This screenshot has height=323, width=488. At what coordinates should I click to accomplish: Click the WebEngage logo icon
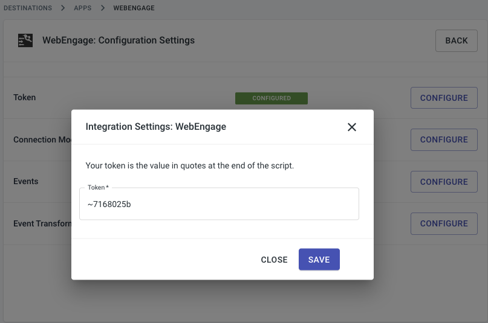coord(25,40)
